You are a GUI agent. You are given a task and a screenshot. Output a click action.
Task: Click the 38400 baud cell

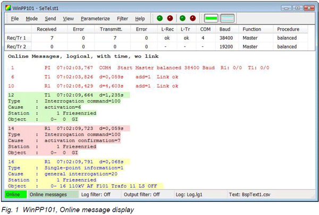coord(226,38)
